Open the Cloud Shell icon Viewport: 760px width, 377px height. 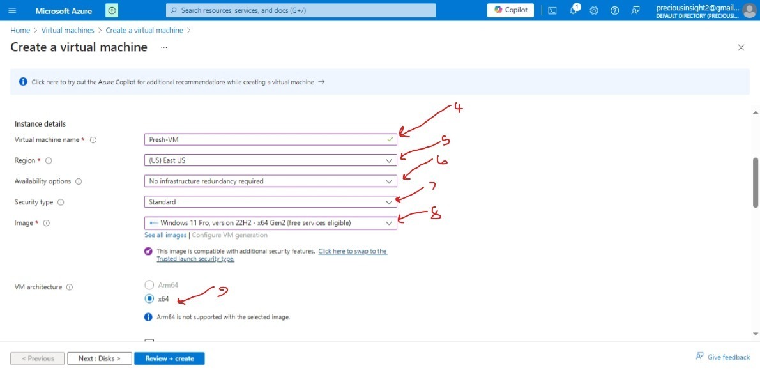(x=552, y=10)
